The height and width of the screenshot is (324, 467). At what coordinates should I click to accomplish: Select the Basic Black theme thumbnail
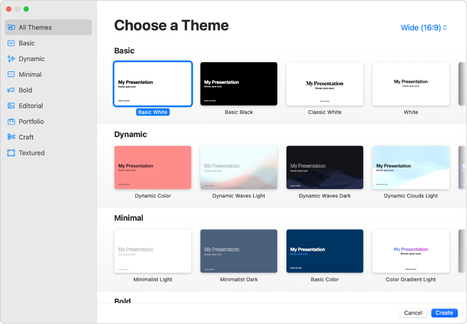pyautogui.click(x=239, y=84)
